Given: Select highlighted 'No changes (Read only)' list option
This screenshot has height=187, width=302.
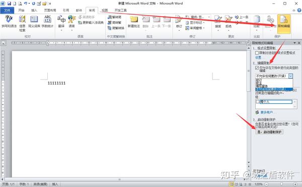Looking at the screenshot, I should pos(274,89).
